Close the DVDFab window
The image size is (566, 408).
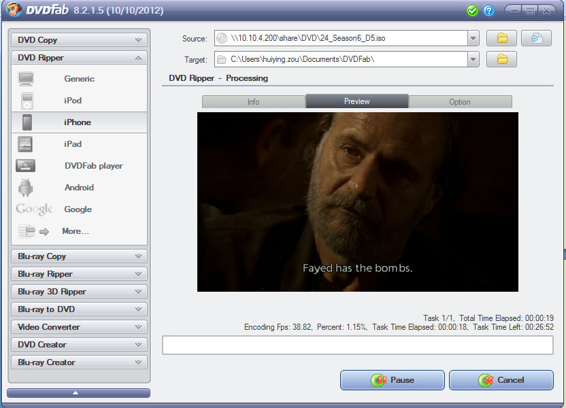547,10
